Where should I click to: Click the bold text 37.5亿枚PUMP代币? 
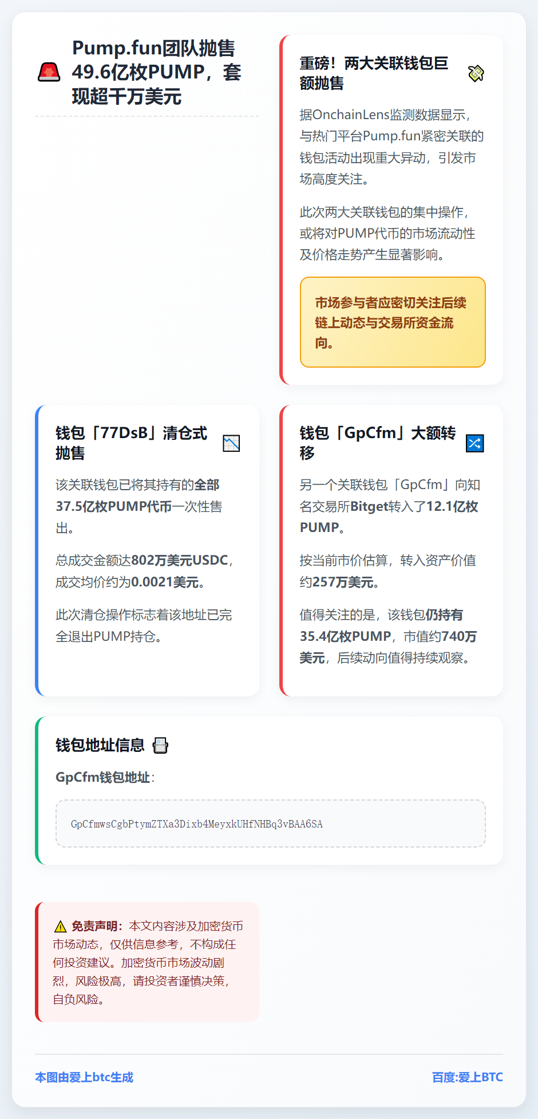coord(114,507)
